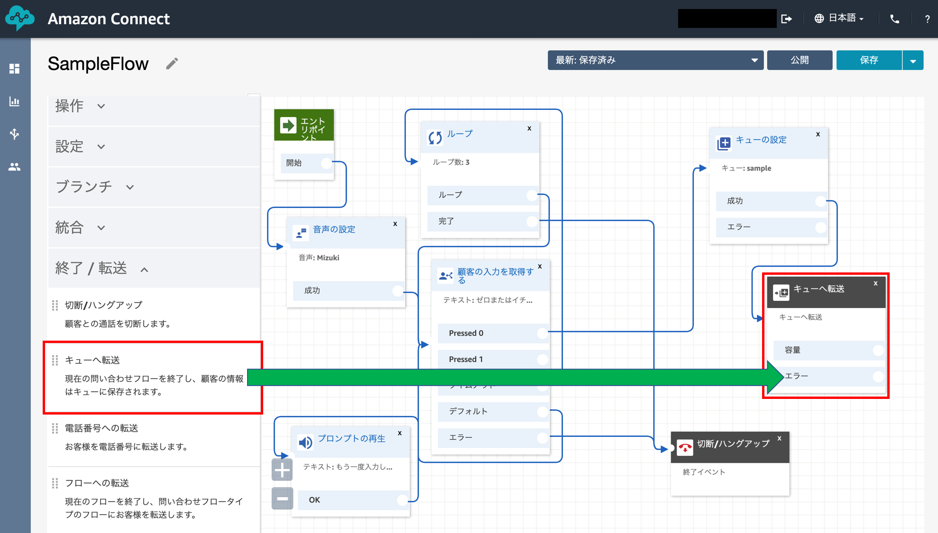
Task: Click the 開始 output connector
Action: point(326,163)
